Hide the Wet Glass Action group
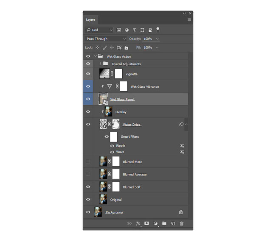 88,56
